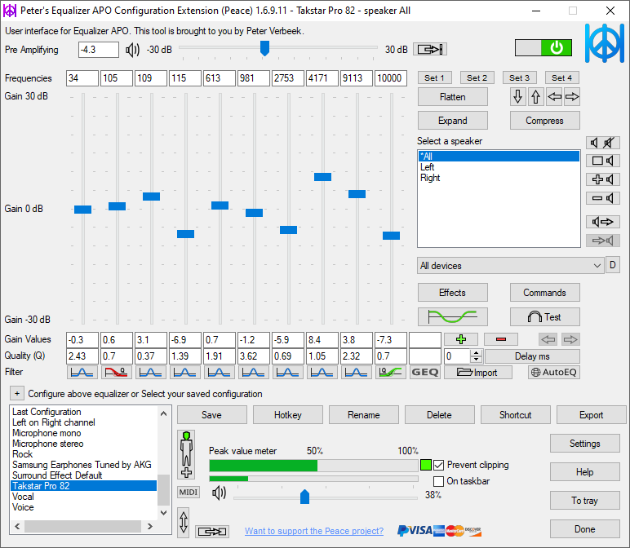Screen dimensions: 630x548
Task: Click the green plus add band button
Action: [x=461, y=339]
